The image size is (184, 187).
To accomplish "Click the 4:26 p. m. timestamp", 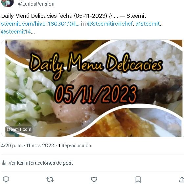I will click(12, 146).
